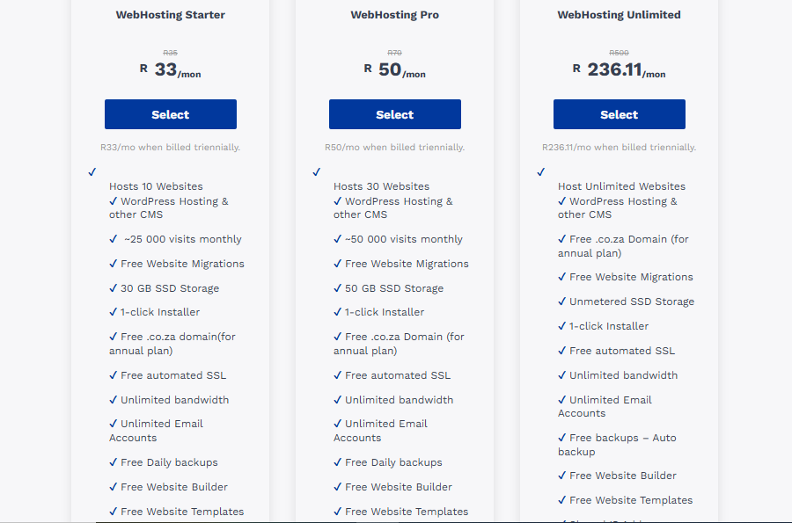Click checkmark next to ~50 000 visits monthly
The width and height of the screenshot is (792, 523).
[x=337, y=238]
